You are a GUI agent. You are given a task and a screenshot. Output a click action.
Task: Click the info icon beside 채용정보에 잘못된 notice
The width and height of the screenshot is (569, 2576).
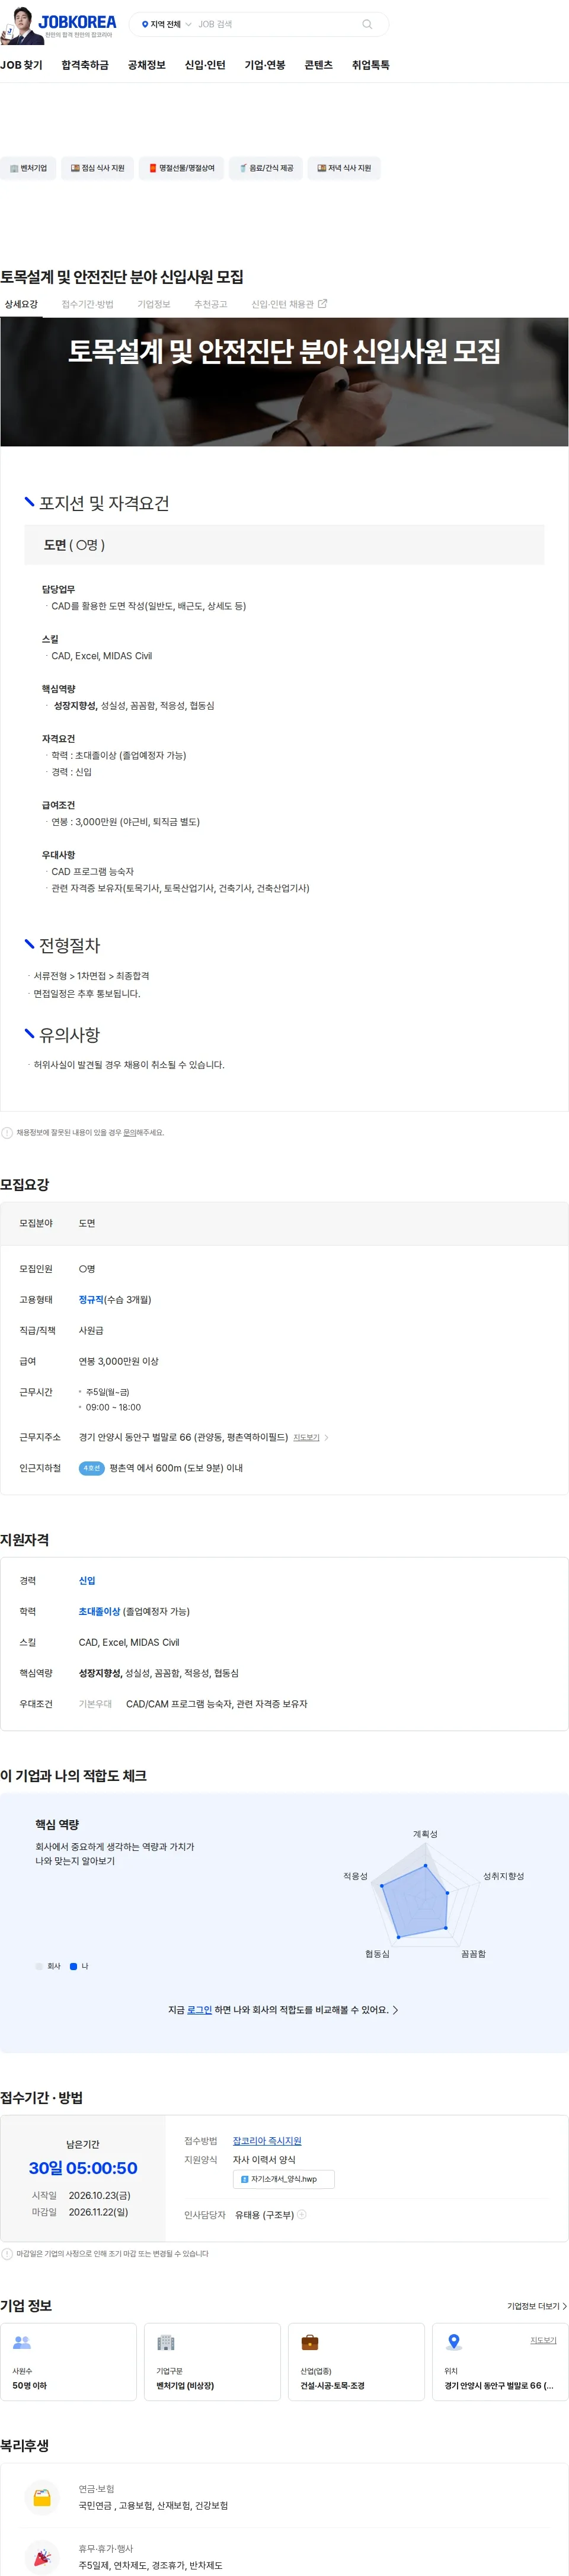7,1133
